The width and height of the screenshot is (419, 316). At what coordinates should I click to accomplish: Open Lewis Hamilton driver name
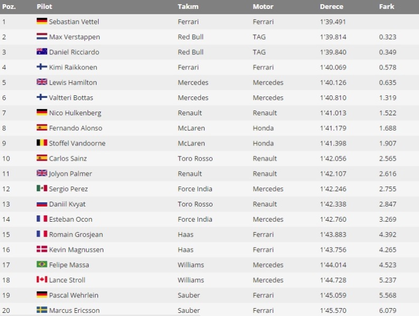tap(73, 82)
